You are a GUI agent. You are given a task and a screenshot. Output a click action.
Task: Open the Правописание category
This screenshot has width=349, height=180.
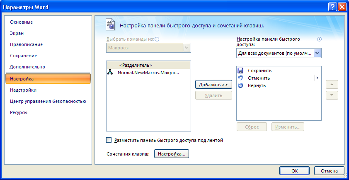[x=26, y=44]
